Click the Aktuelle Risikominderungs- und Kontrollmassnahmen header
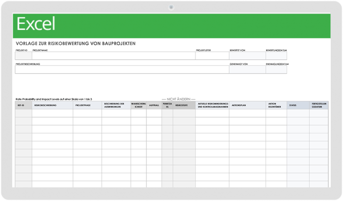 tap(212, 105)
